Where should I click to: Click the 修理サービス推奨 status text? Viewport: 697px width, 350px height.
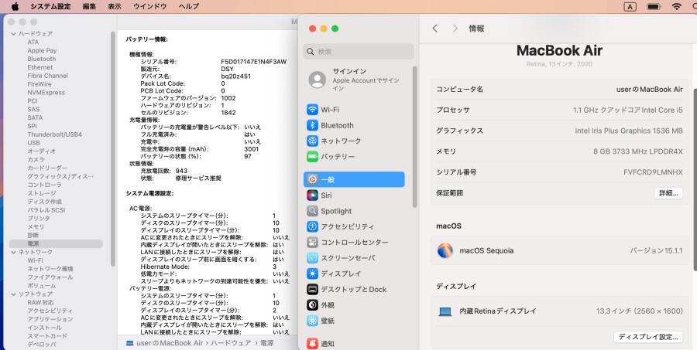[198, 178]
